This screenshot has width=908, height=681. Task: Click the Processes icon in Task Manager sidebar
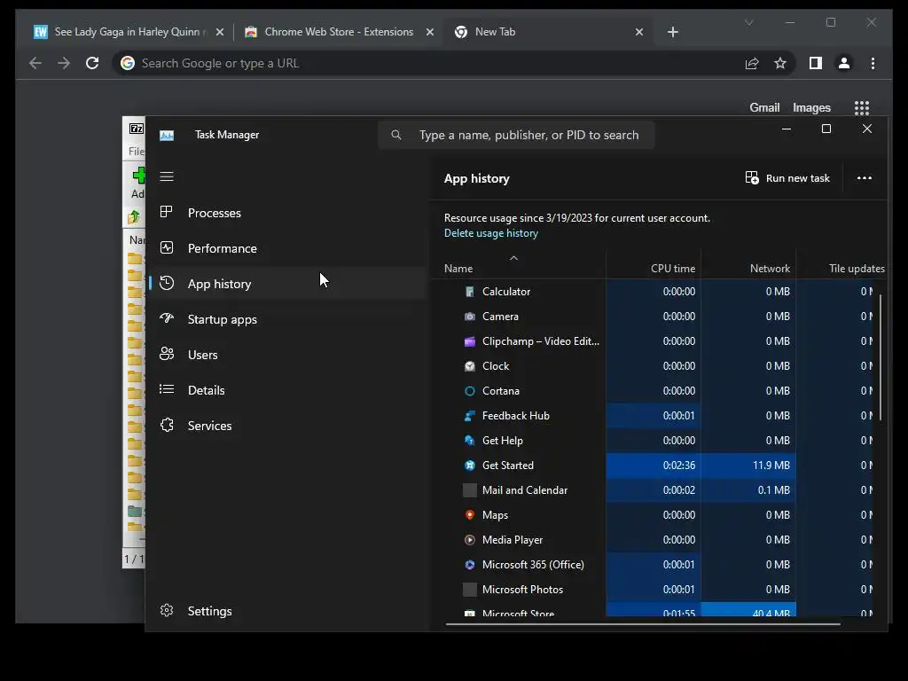tap(167, 212)
